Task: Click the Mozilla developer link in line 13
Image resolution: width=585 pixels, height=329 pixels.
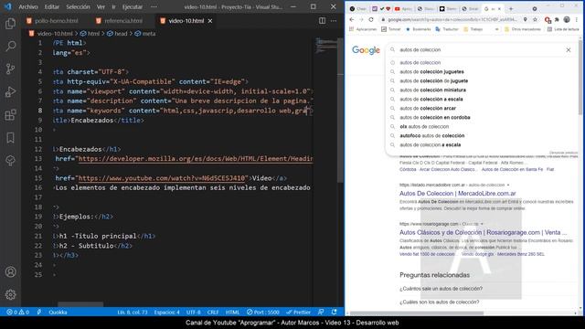Action: click(x=196, y=159)
